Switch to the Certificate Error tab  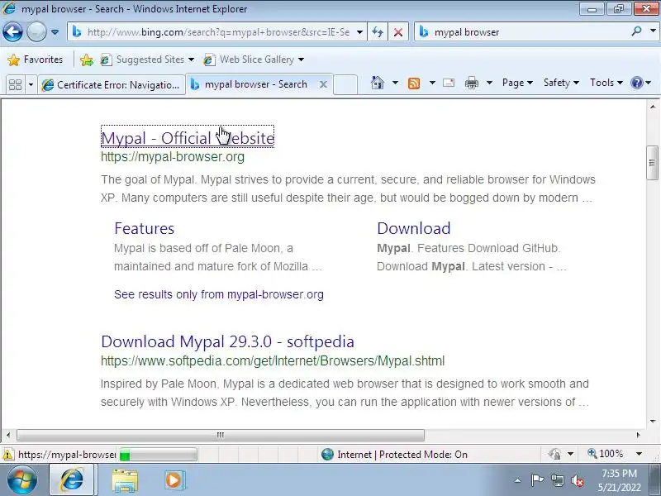(112, 85)
